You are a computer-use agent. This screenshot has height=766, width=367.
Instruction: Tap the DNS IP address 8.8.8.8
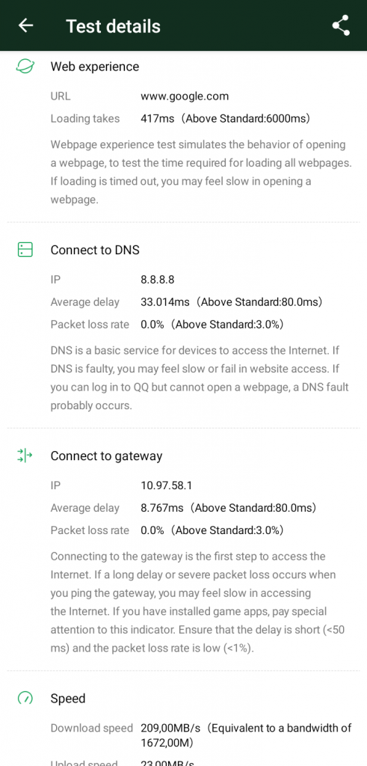[158, 280]
